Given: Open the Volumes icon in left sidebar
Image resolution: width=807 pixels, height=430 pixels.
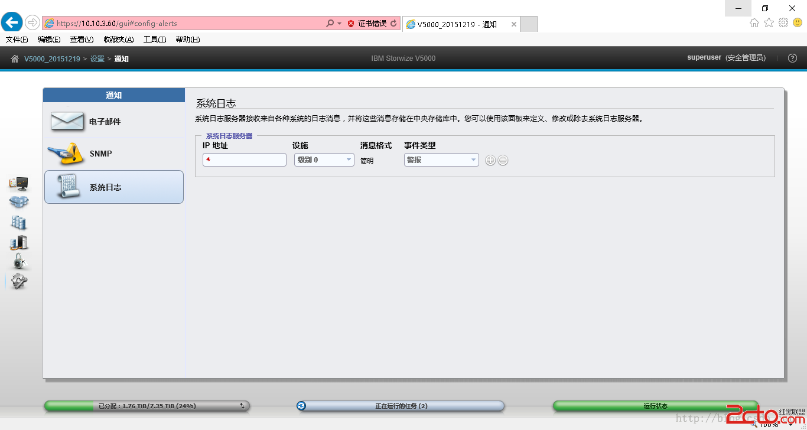Looking at the screenshot, I should tap(19, 222).
